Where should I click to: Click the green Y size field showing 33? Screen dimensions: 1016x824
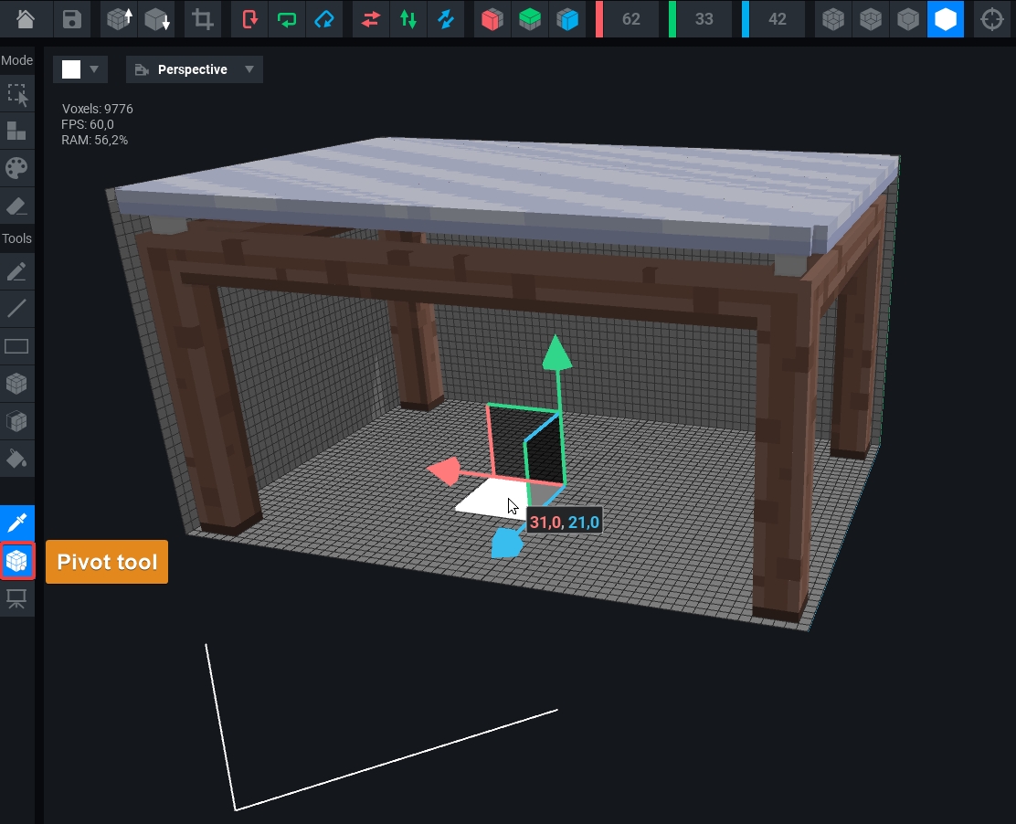pyautogui.click(x=704, y=19)
